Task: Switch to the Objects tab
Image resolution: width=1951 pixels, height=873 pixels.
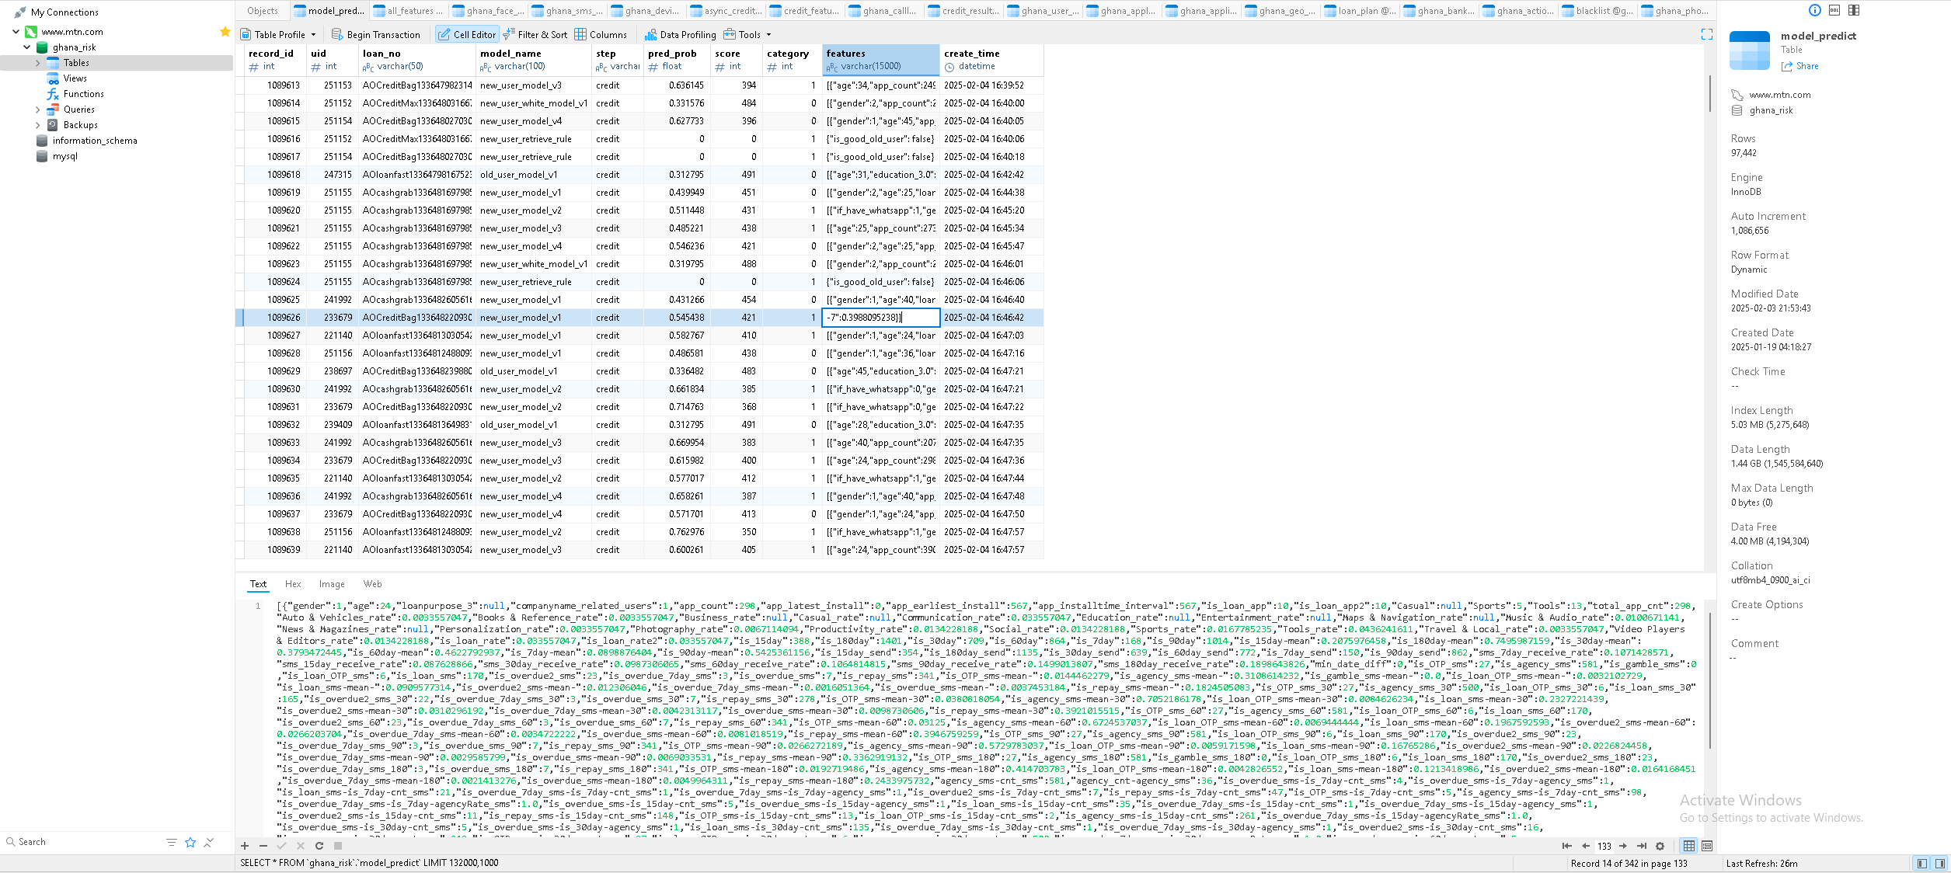Action: [263, 11]
